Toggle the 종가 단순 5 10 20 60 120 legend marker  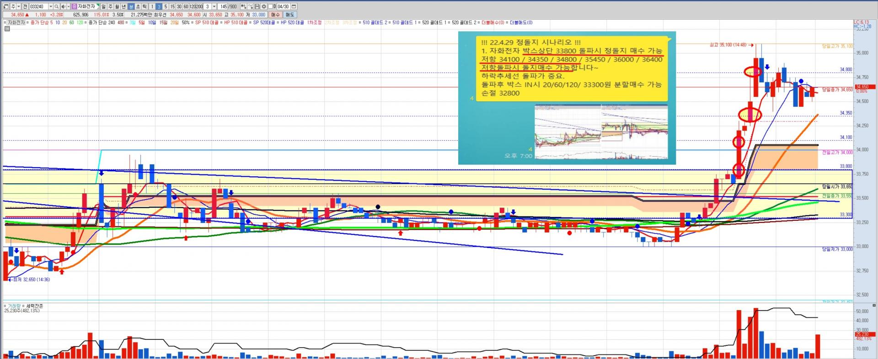pyautogui.click(x=28, y=22)
